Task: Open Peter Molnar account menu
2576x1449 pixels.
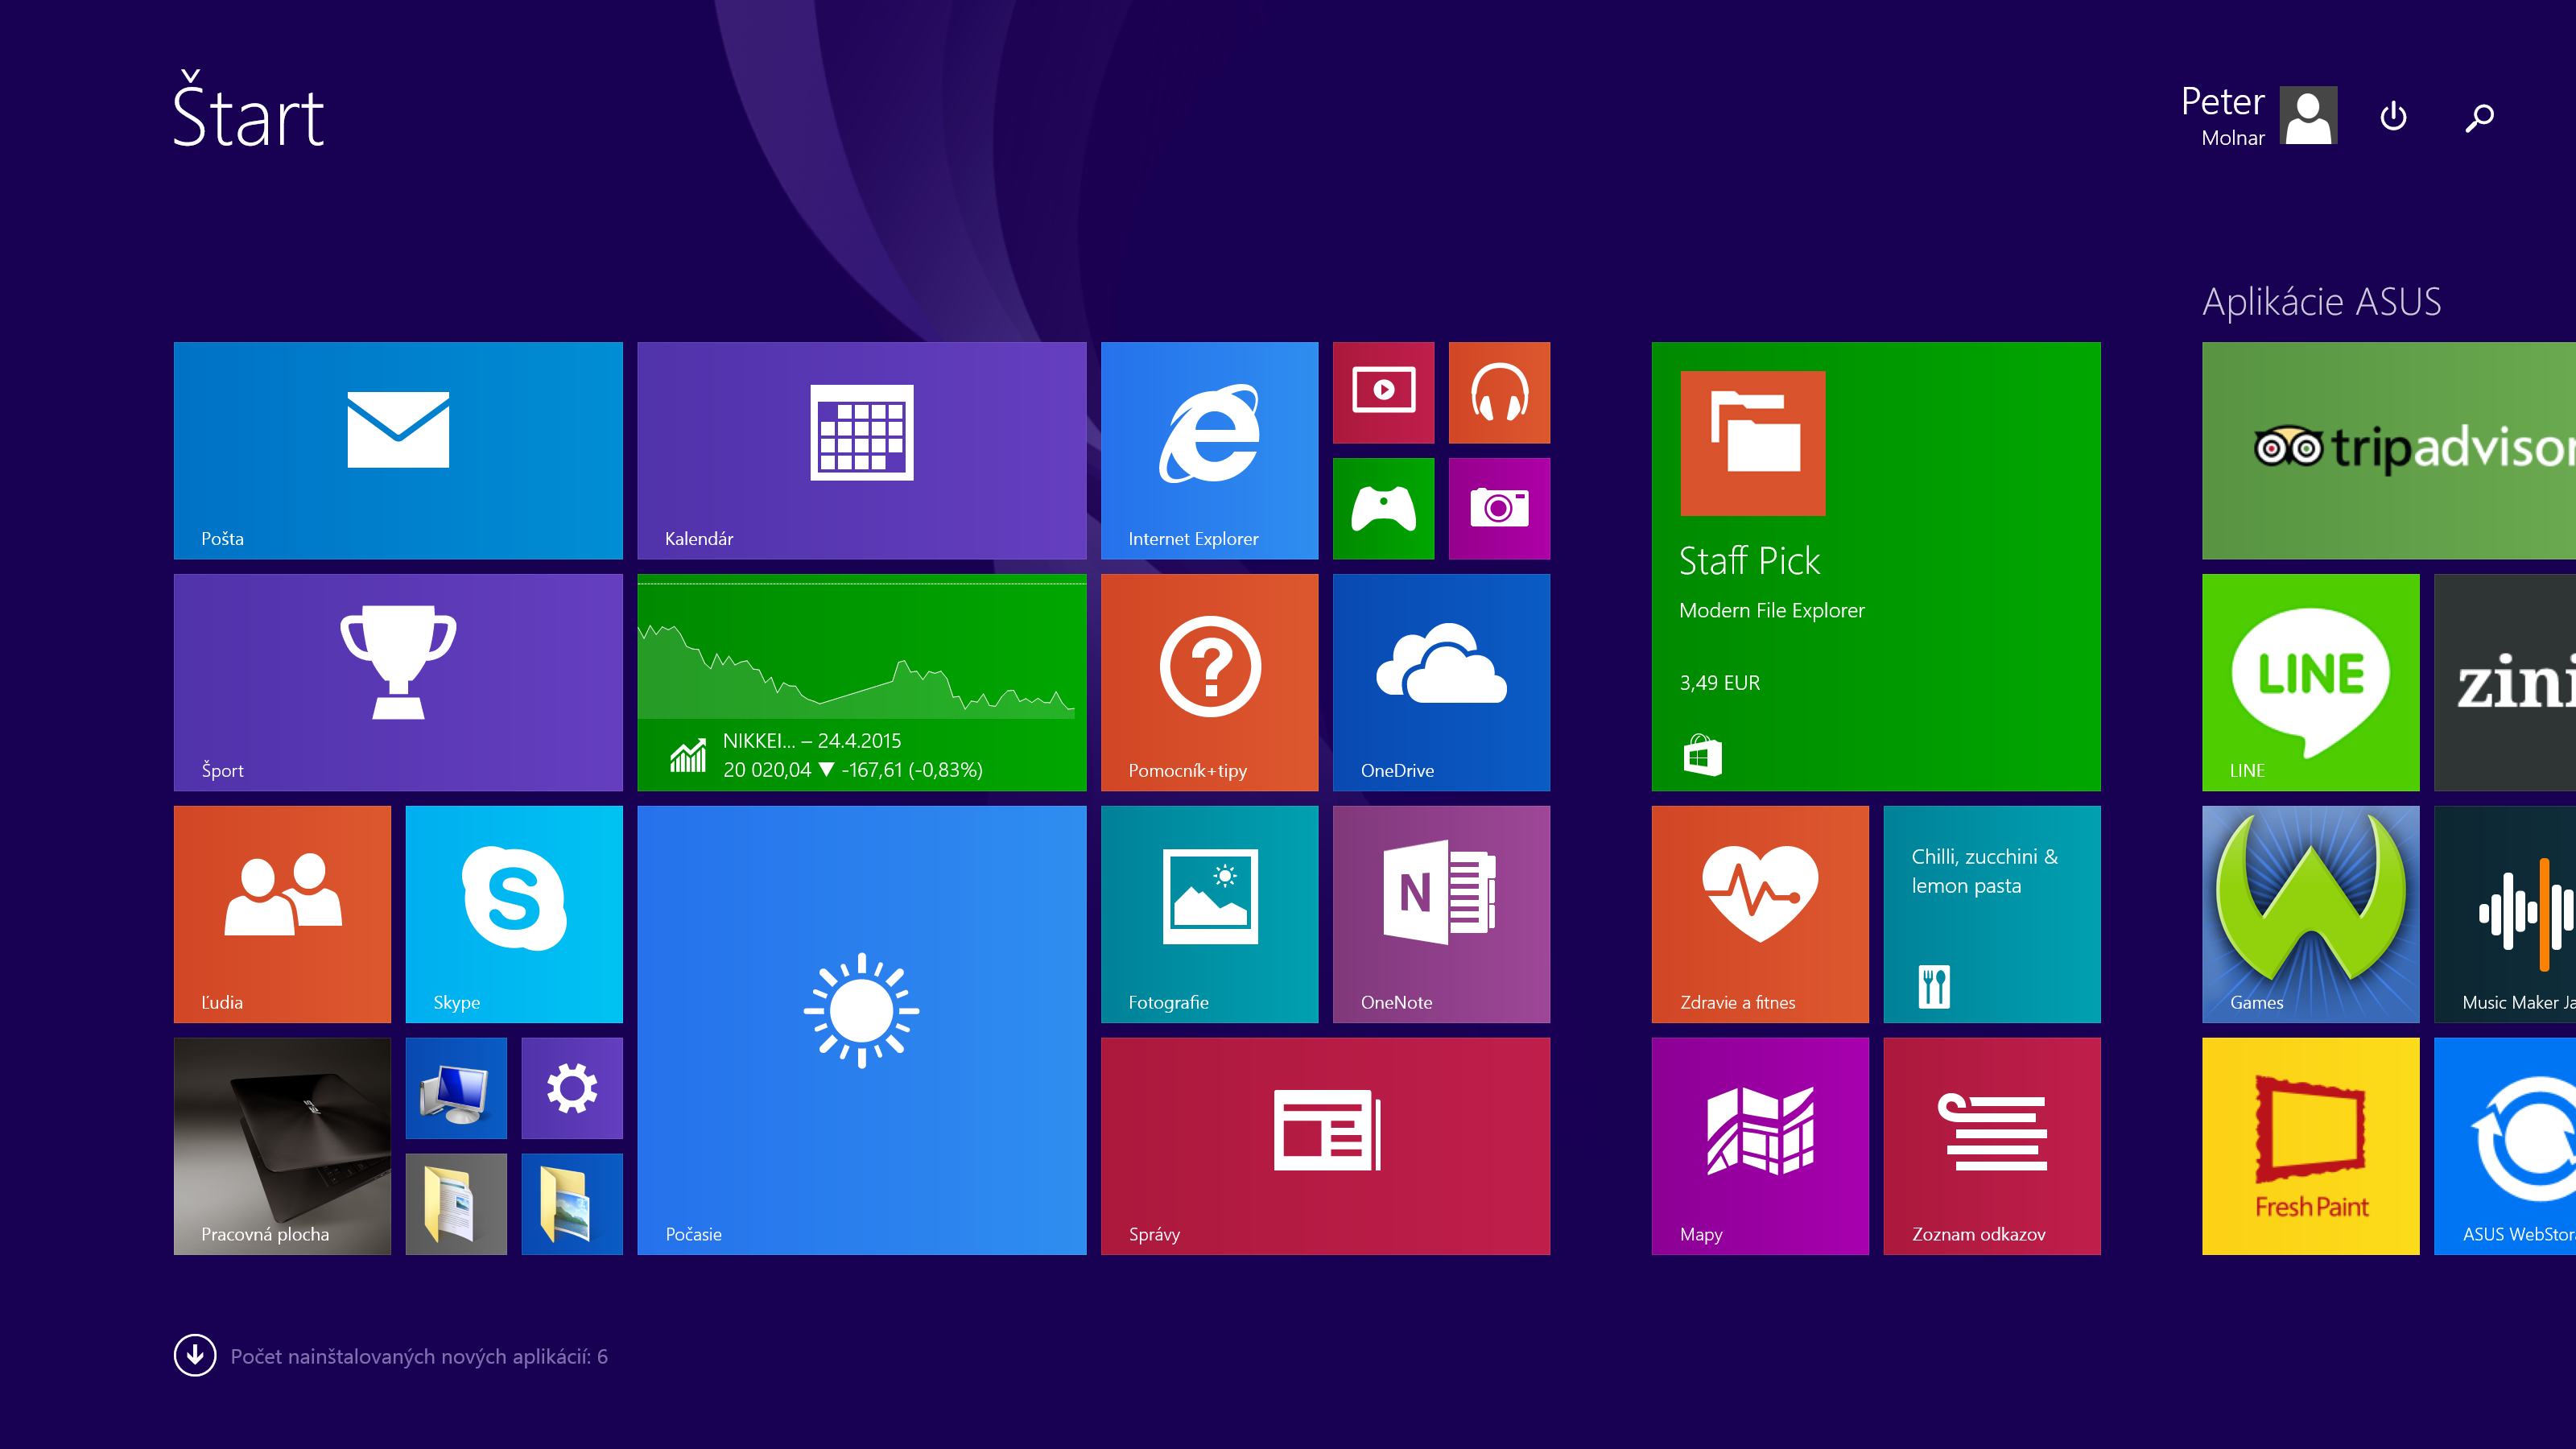Action: click(x=2259, y=115)
